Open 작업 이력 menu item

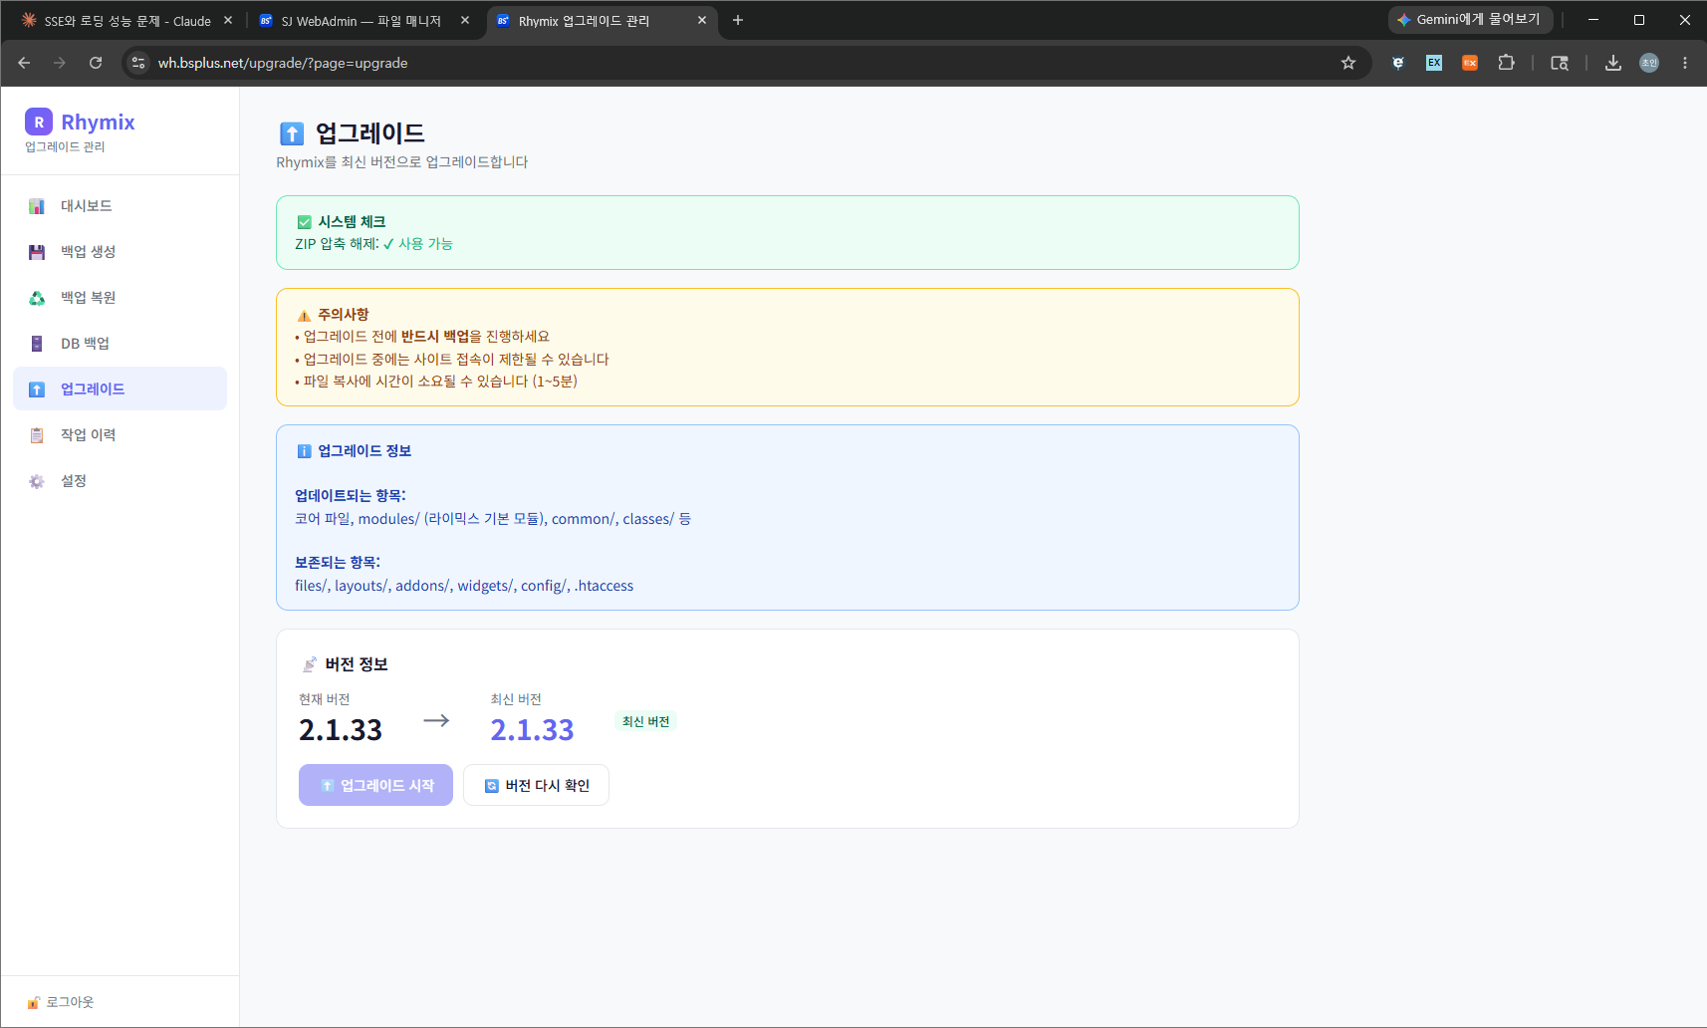pos(120,435)
